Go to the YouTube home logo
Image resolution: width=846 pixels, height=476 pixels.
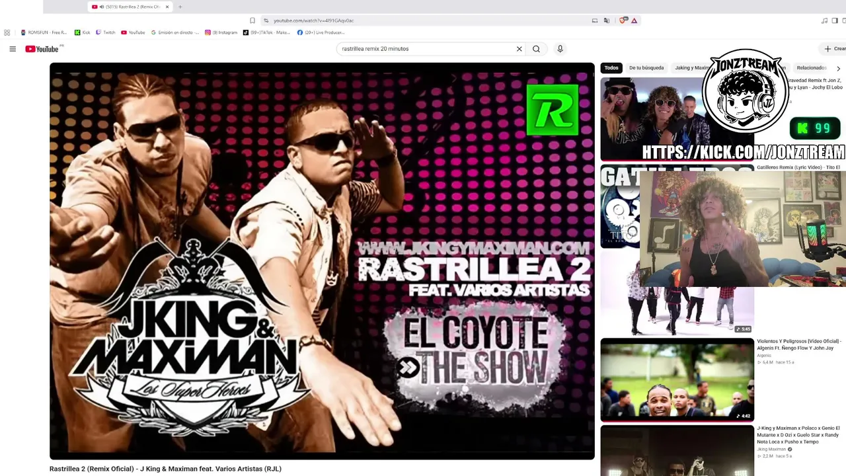point(42,49)
